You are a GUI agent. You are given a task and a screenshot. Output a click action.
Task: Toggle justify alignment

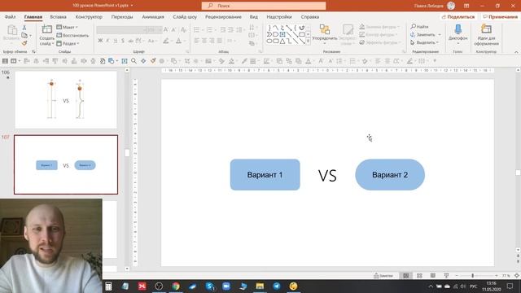(x=219, y=41)
